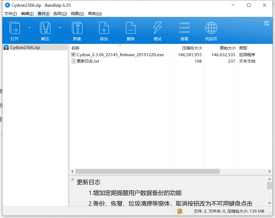The width and height of the screenshot is (275, 218).
Task: Click the 应用程序 type cell
Action: click(247, 55)
